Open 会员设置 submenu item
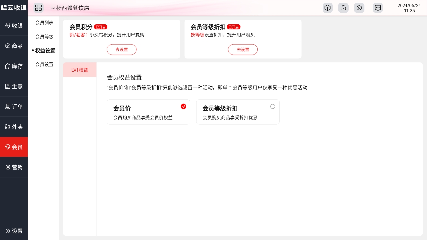 click(x=44, y=64)
